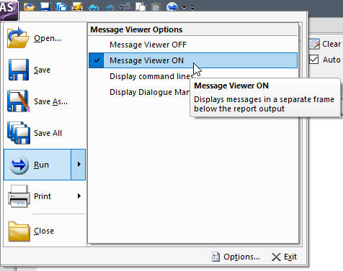Click the Undo arrow in the top toolbar
Viewport: 343px width, 271px height.
[x=93, y=7]
